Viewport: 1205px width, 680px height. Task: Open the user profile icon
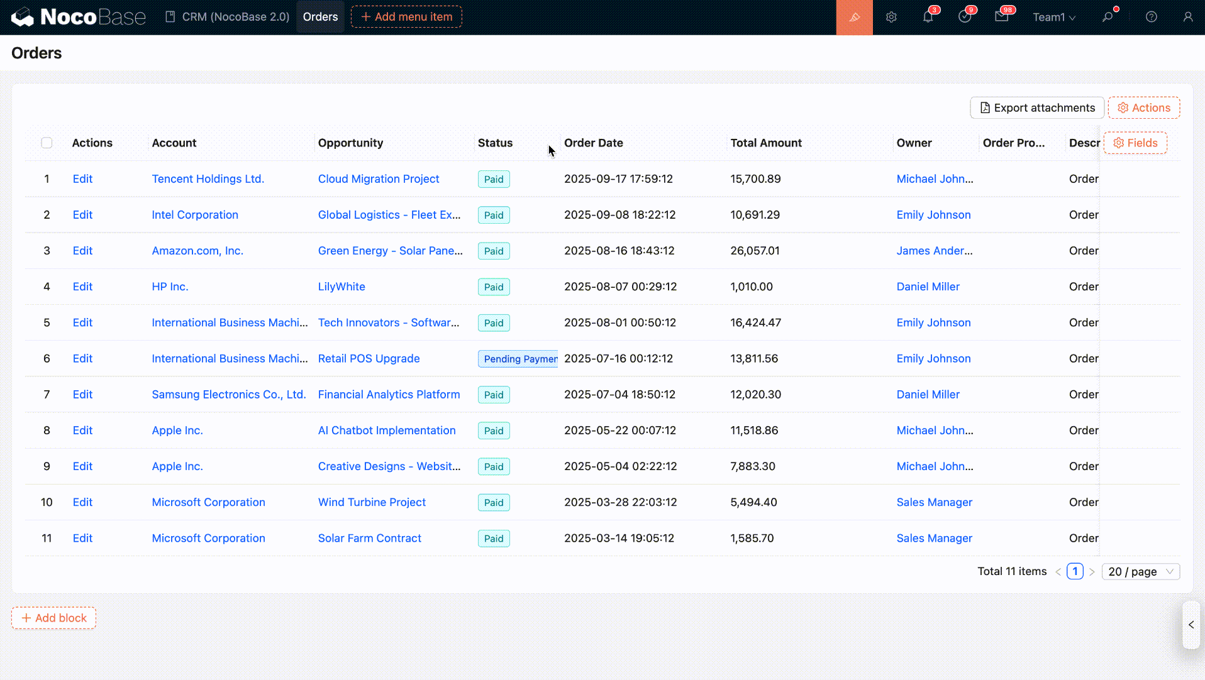pyautogui.click(x=1187, y=17)
